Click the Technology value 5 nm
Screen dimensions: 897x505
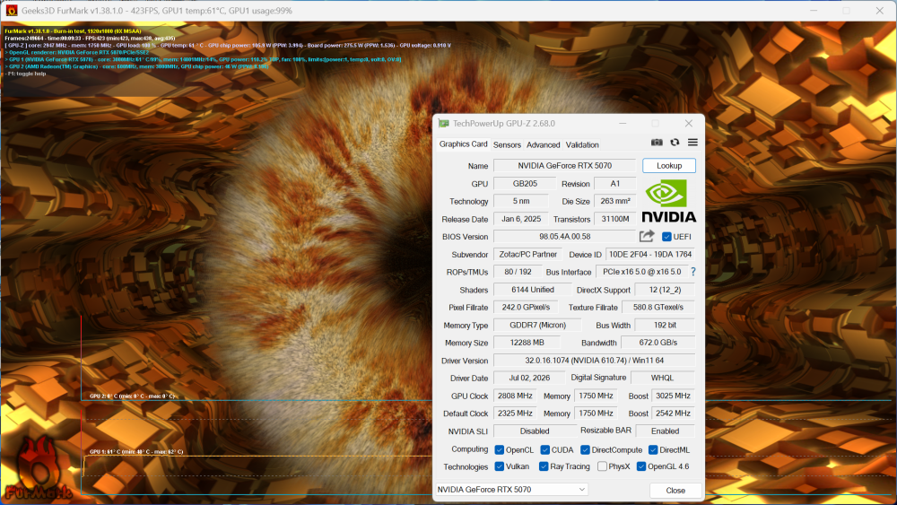pyautogui.click(x=520, y=201)
